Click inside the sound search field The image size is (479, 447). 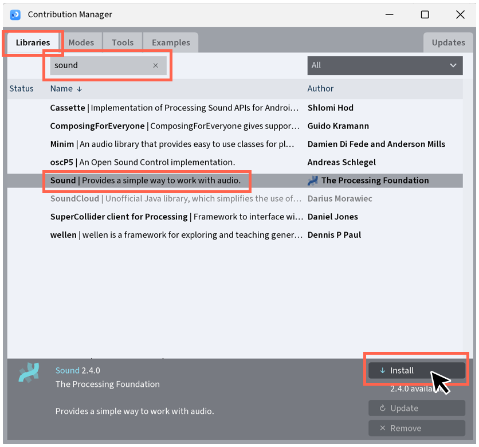tap(100, 65)
